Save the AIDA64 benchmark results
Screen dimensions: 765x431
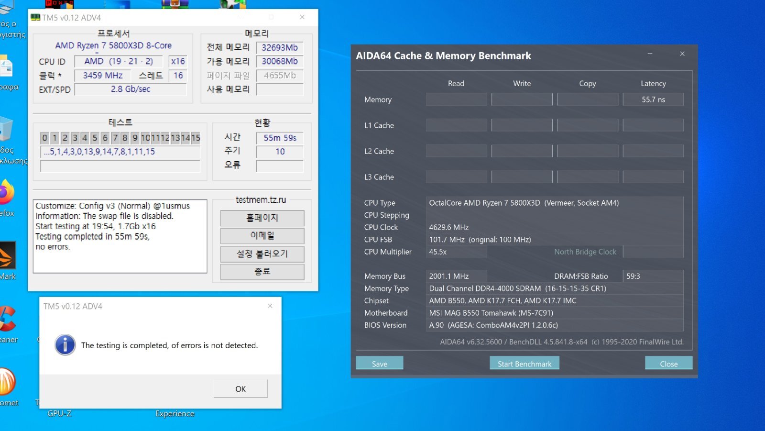[380, 364]
